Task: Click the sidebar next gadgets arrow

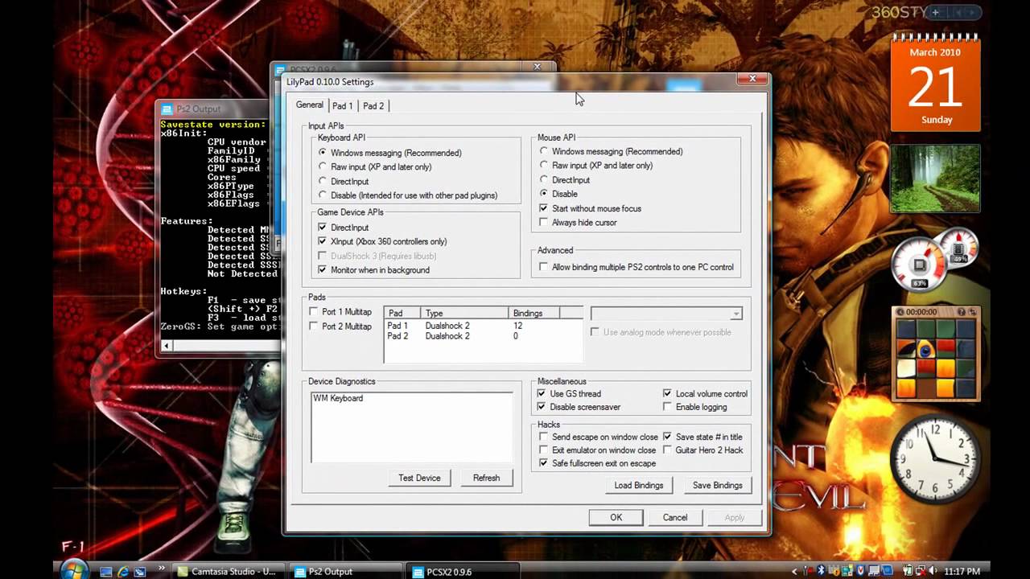Action: 974,12
